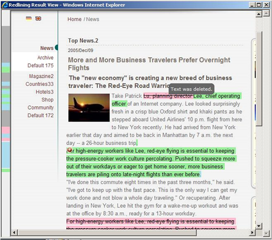Go to Magazine2 section
The image size is (272, 240).
[41, 76]
